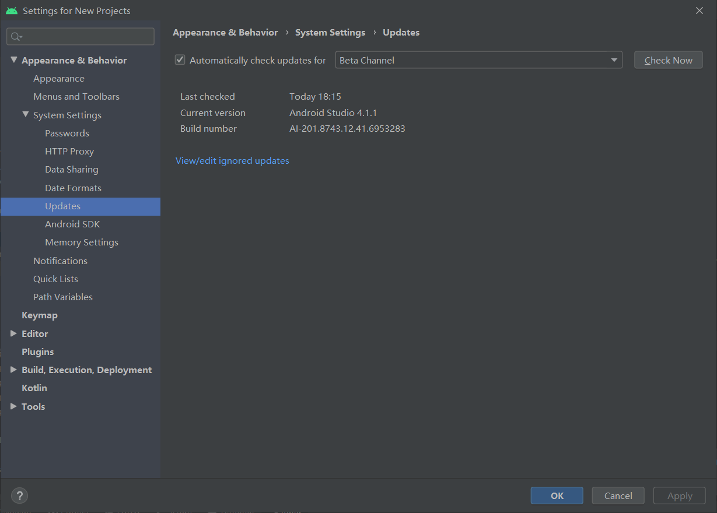Open the HTTP Proxy settings page
This screenshot has width=717, height=513.
[x=69, y=151]
